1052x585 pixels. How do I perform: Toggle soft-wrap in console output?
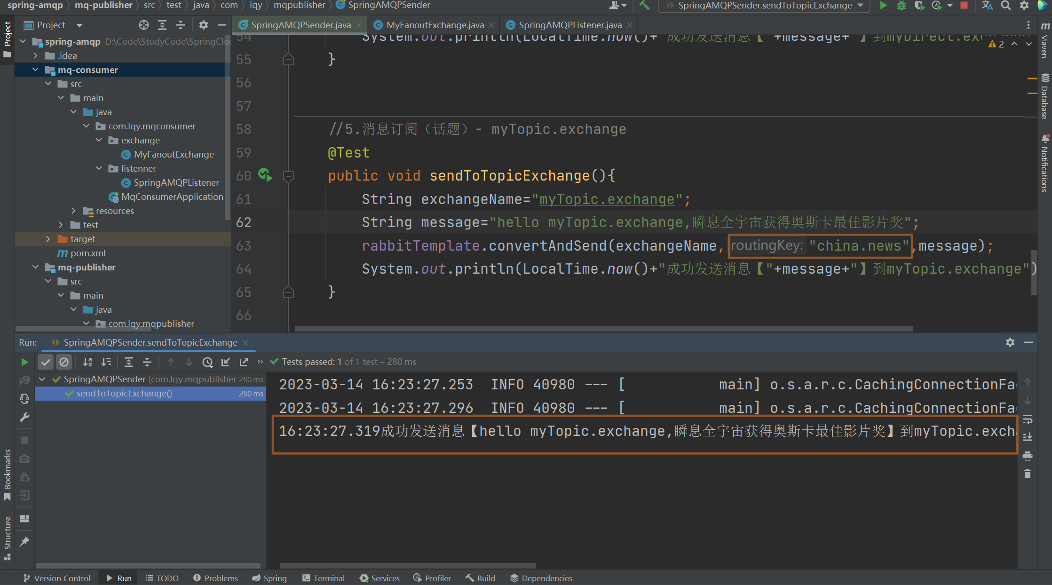coord(1028,419)
